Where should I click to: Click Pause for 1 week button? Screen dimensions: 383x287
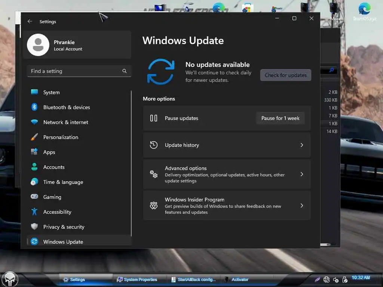280,118
